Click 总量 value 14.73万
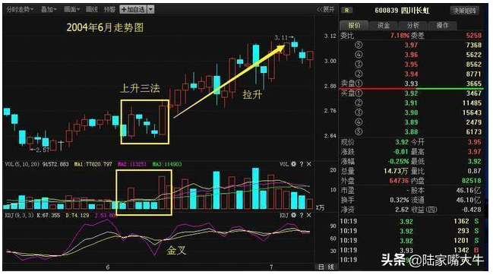This screenshot has width=493, height=275. pyautogui.click(x=396, y=171)
